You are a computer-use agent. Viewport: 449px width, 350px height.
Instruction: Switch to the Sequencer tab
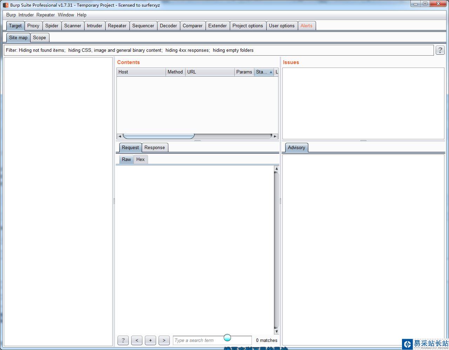pos(143,26)
